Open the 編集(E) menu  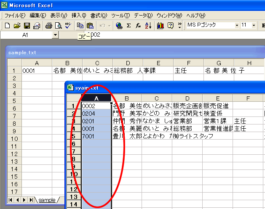pyautogui.click(x=37, y=16)
